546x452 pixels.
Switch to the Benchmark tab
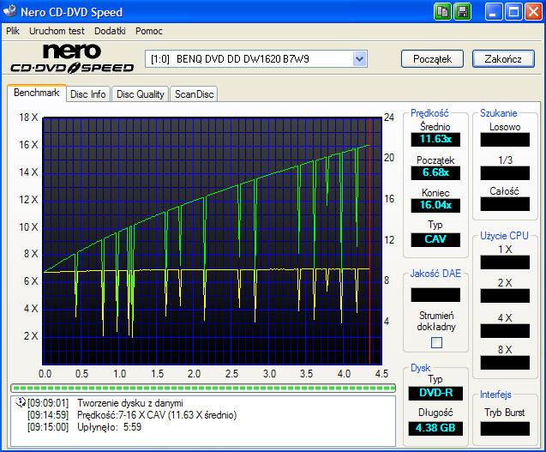(x=37, y=93)
